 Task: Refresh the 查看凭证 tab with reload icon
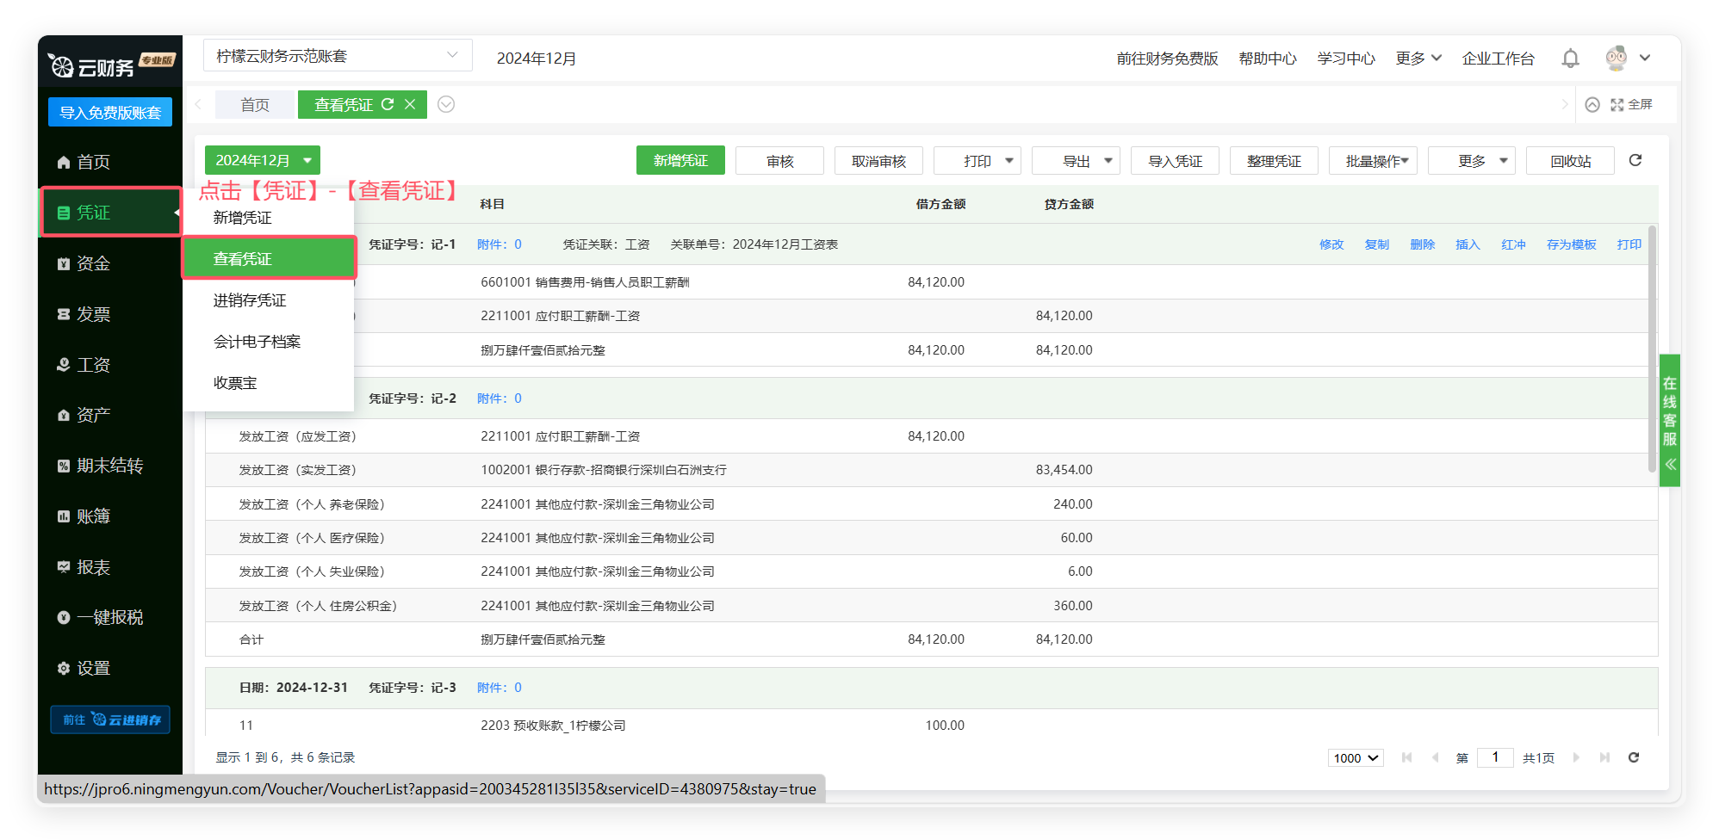coord(388,104)
